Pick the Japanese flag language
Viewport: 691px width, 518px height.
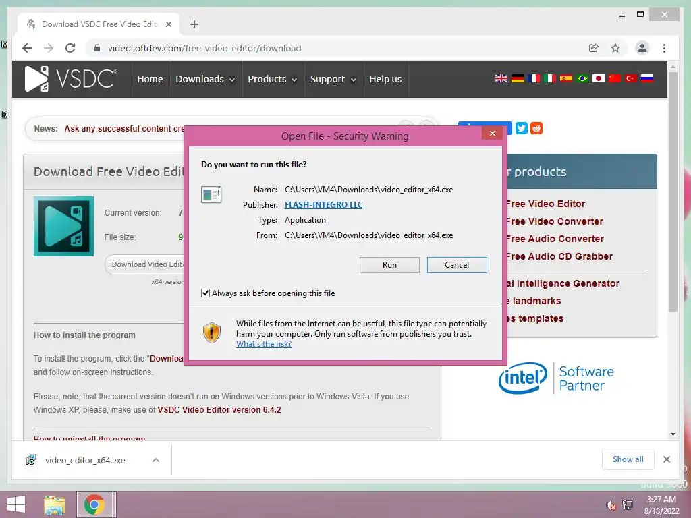point(598,78)
